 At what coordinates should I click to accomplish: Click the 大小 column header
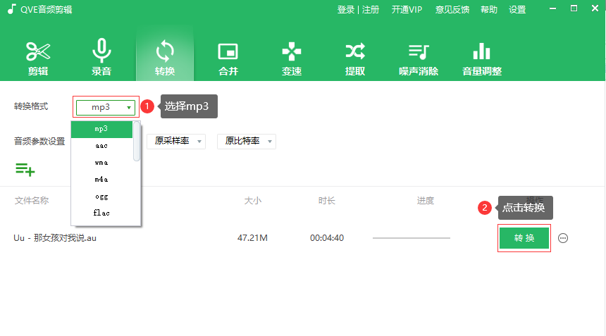pyautogui.click(x=253, y=201)
